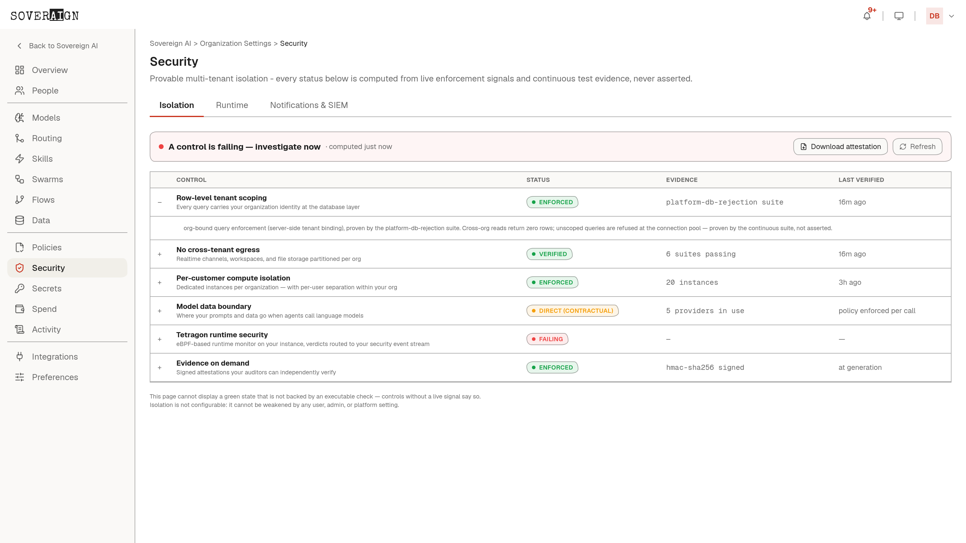Click the Swarms icon
The height and width of the screenshot is (543, 966).
point(20,179)
